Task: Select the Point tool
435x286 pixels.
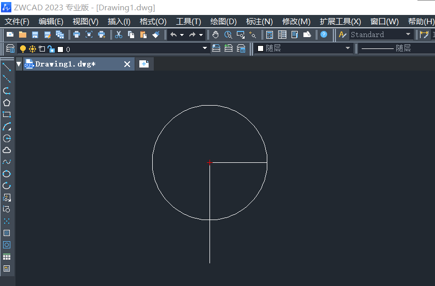Action: 7,221
